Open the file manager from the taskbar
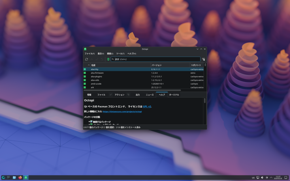This screenshot has height=181, width=290. (x=14, y=178)
